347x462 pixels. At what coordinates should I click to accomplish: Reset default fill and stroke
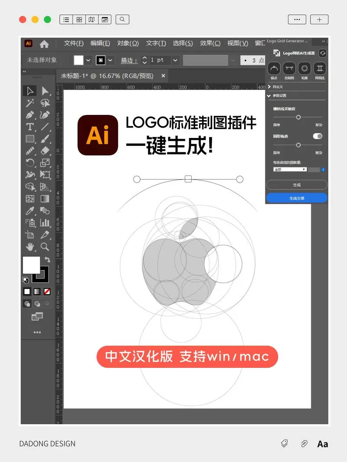[26, 280]
